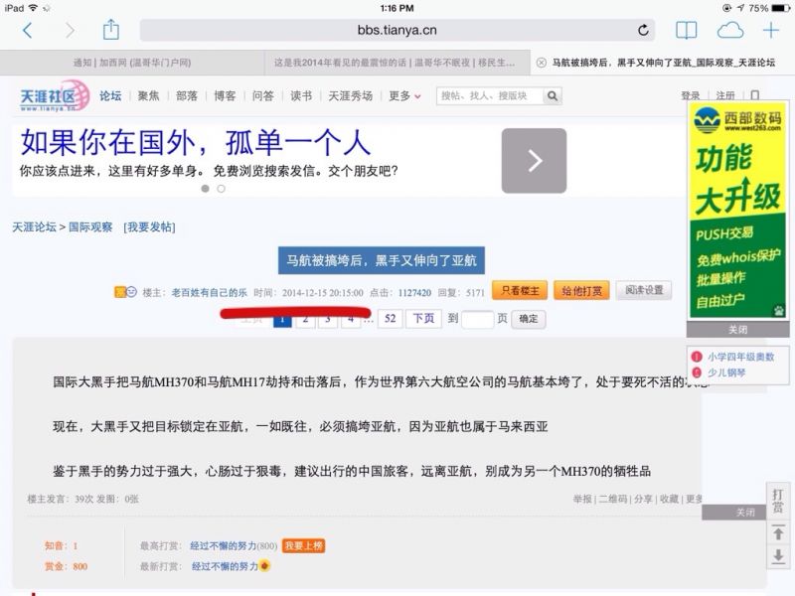Reload page with refresh icon
Image resolution: width=795 pixels, height=596 pixels.
(643, 31)
